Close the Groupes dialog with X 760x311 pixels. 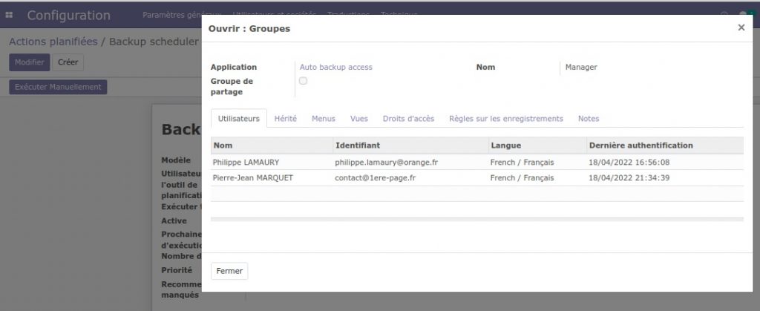[741, 27]
